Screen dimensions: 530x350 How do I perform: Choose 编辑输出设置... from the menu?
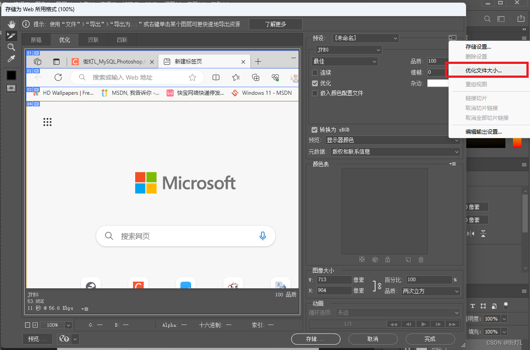(483, 131)
